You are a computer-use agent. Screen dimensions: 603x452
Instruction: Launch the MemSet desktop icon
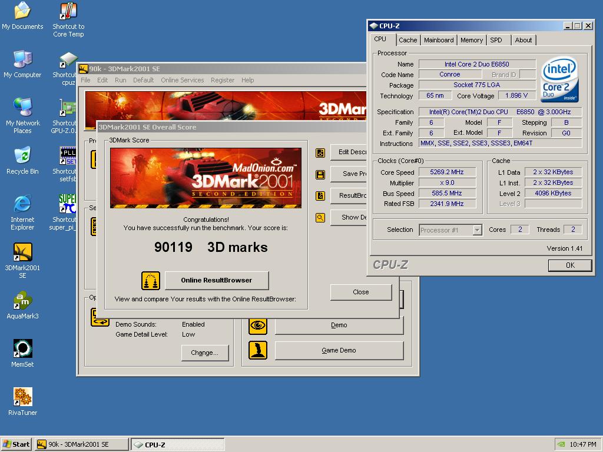22,354
